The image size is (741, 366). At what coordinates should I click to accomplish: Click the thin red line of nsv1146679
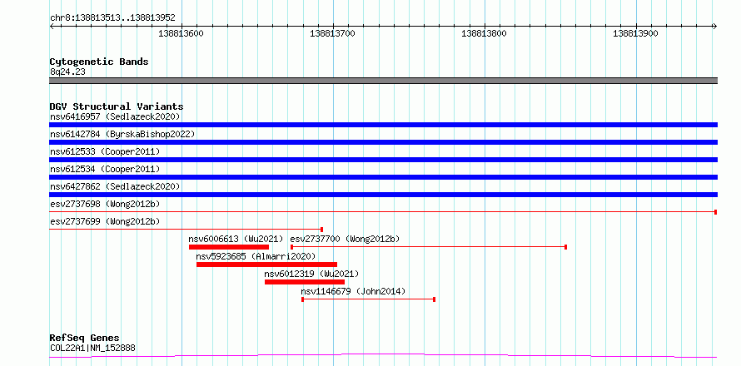[x=368, y=299]
